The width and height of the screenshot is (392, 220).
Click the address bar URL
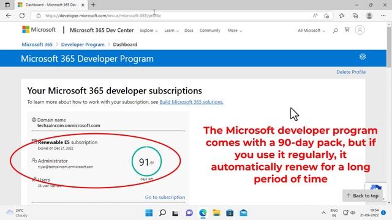click(x=103, y=15)
